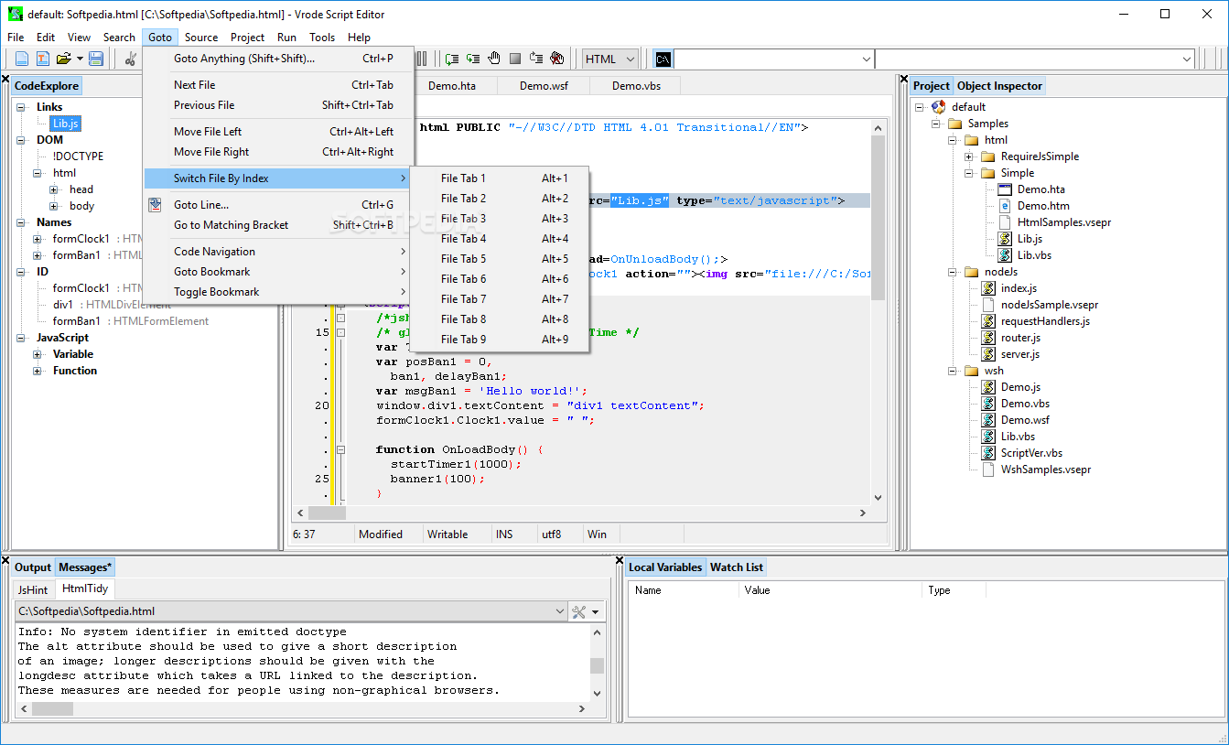Click the HtmlTidy messages horizontal scrollbar thumb
This screenshot has height=745, width=1229.
52,709
